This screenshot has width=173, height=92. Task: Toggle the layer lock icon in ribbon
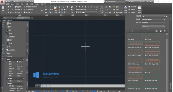click(x=81, y=12)
